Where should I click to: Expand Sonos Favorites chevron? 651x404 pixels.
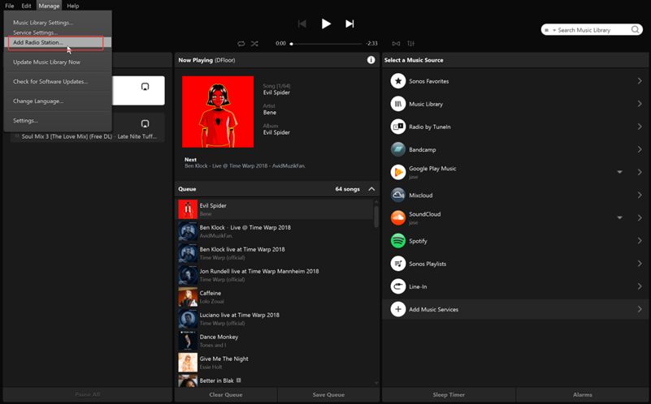[x=640, y=81]
